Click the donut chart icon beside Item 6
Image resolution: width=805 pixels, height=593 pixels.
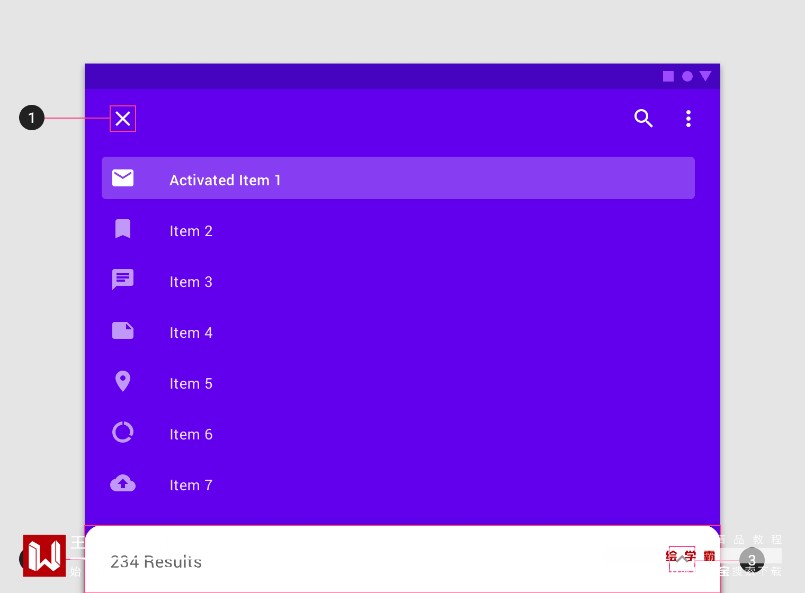123,432
